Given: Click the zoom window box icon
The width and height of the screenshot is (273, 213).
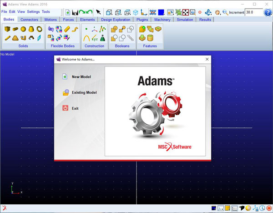Looking at the screenshot, I should (192, 12).
